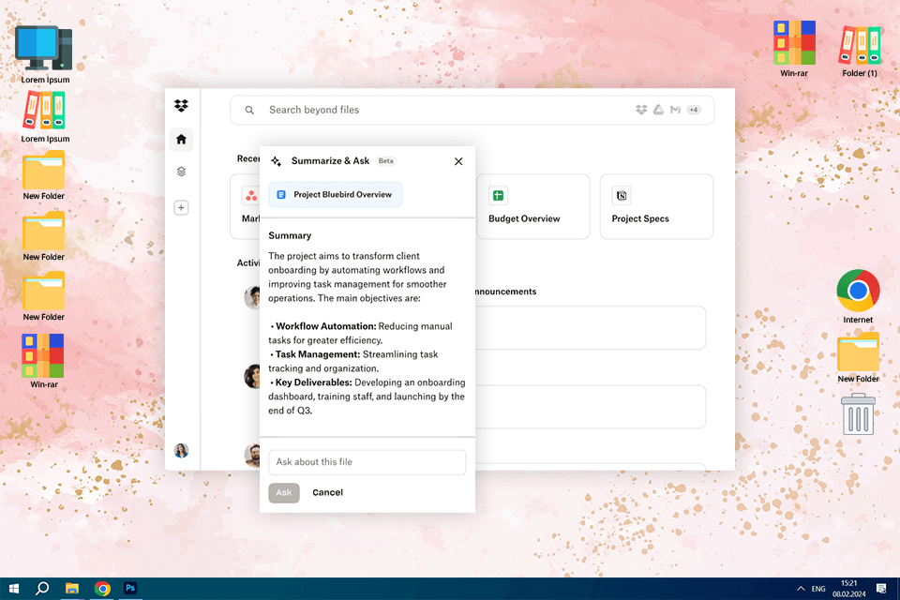Click the Dropbox source icon in search bar

641,110
